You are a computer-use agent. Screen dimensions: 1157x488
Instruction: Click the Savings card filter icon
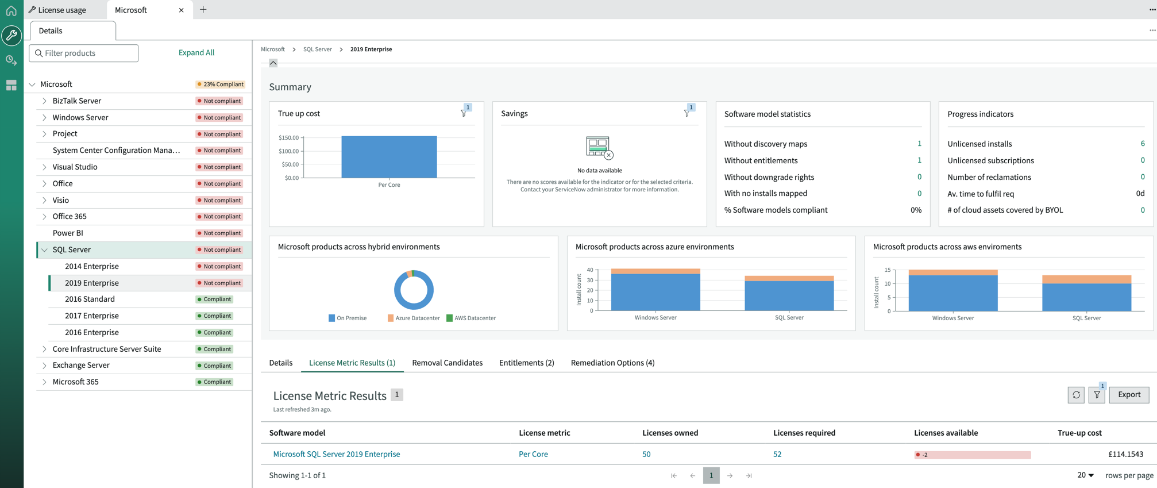point(687,113)
